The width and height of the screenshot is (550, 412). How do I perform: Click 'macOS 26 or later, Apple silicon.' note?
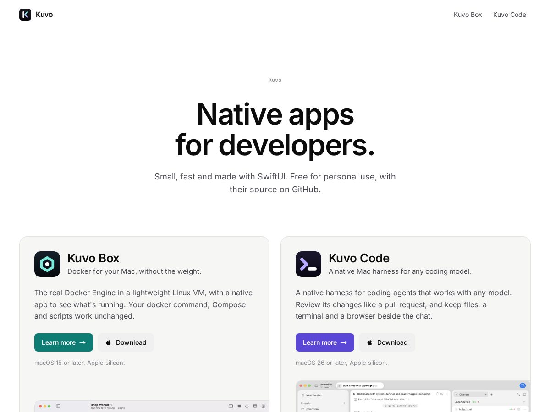tap(341, 363)
